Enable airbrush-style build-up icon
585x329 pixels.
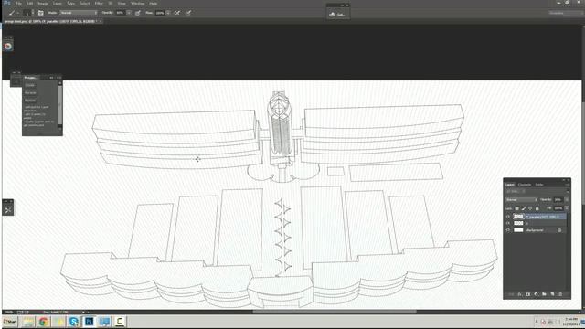177,13
